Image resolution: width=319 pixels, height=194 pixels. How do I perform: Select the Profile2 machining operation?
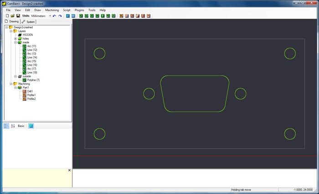pyautogui.click(x=31, y=99)
